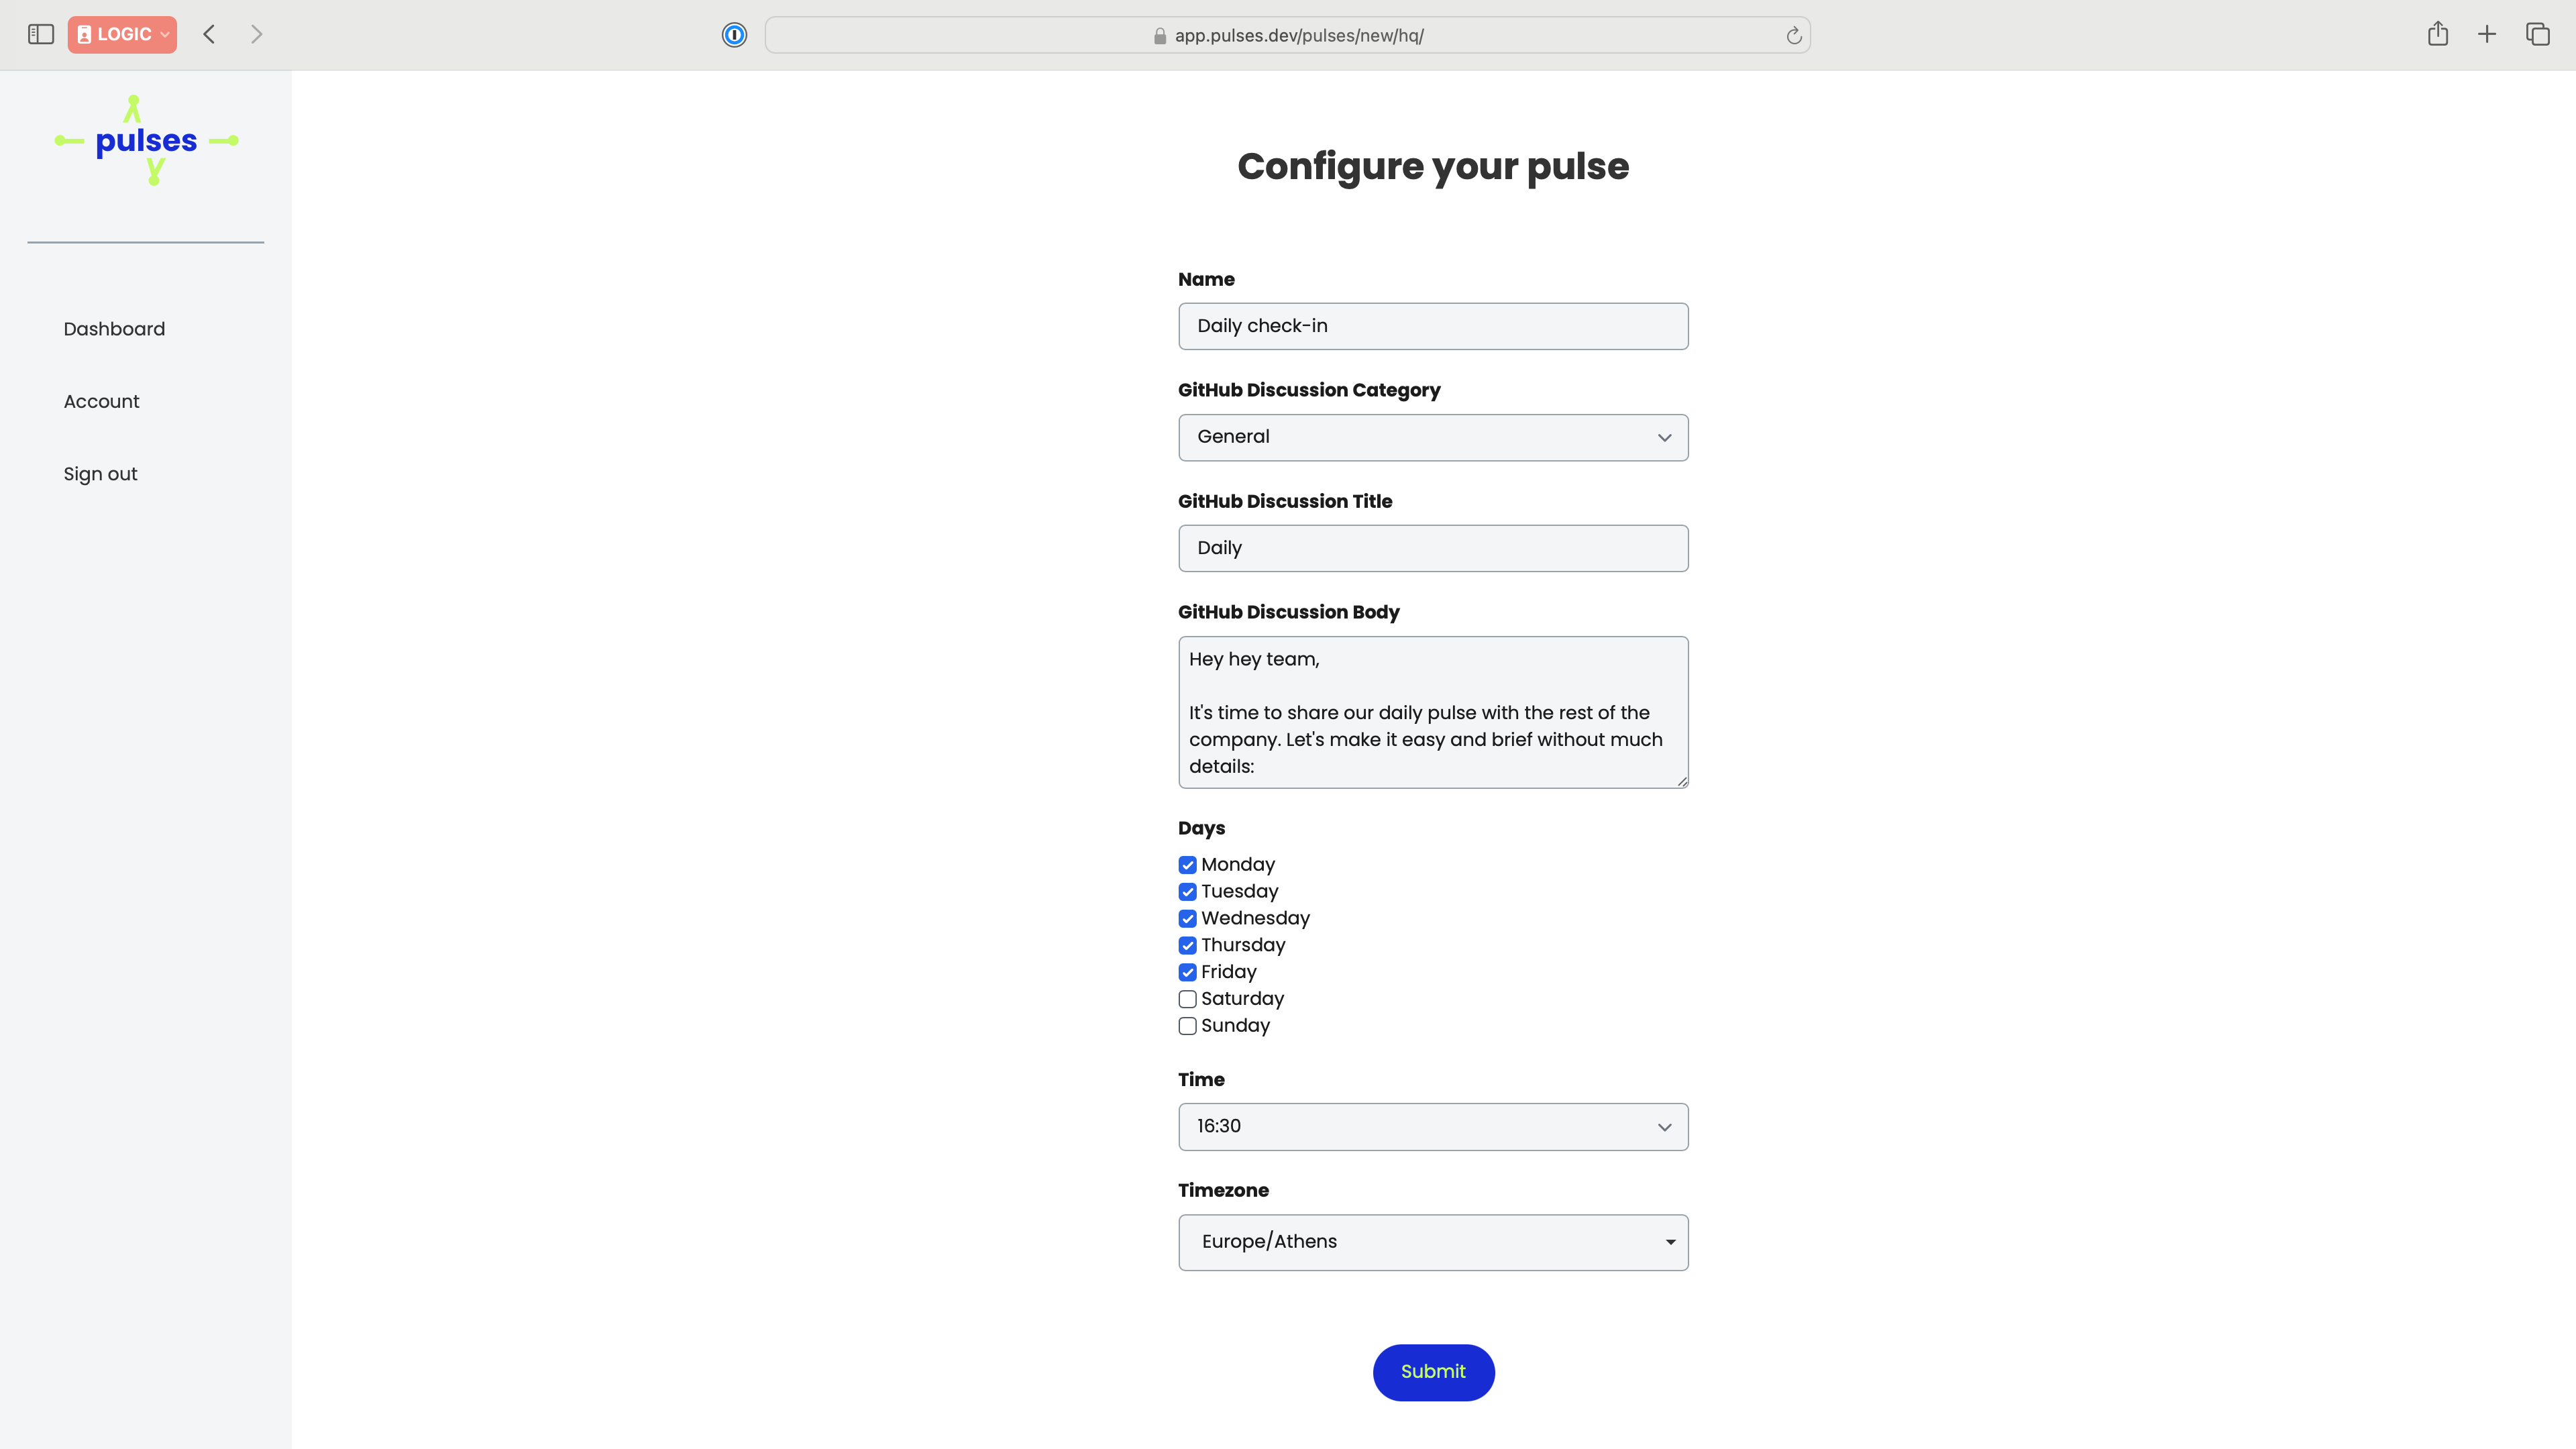Click the GitHub Discussion Title field

pyautogui.click(x=1432, y=548)
